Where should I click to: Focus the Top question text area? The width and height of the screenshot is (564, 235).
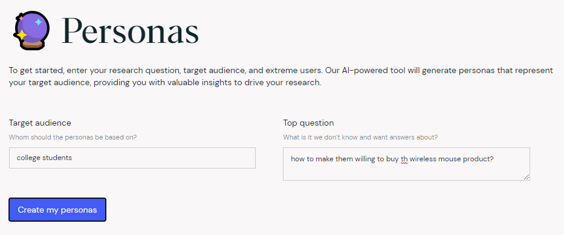click(x=406, y=164)
